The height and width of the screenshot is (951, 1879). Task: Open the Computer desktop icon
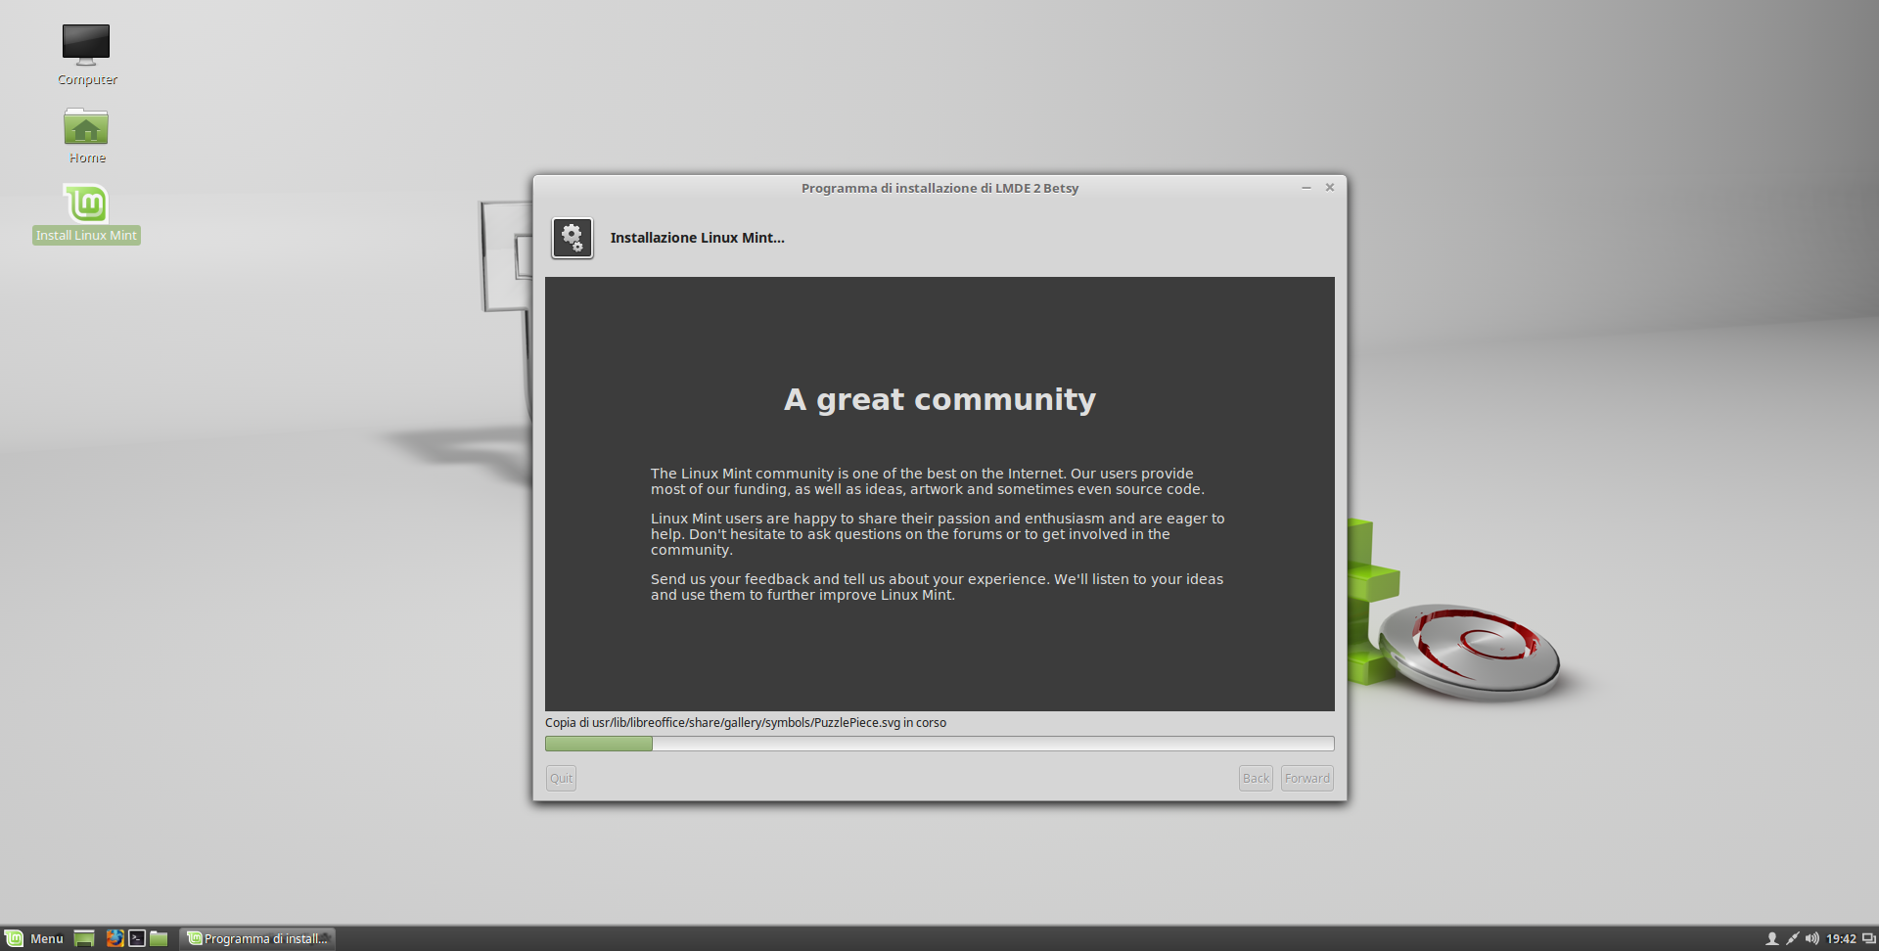[86, 55]
